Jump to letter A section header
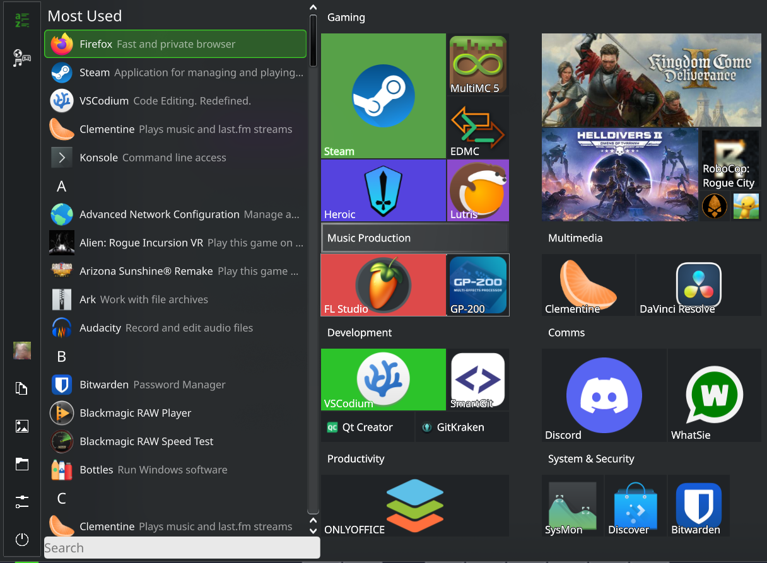Viewport: 767px width, 563px height. pos(61,187)
